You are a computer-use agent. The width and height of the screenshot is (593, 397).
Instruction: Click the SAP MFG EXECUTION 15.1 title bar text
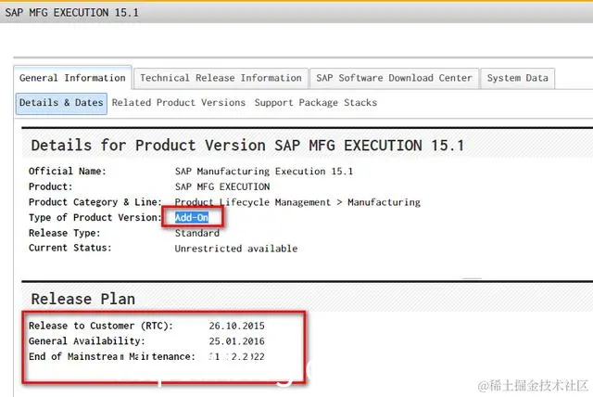pos(72,12)
